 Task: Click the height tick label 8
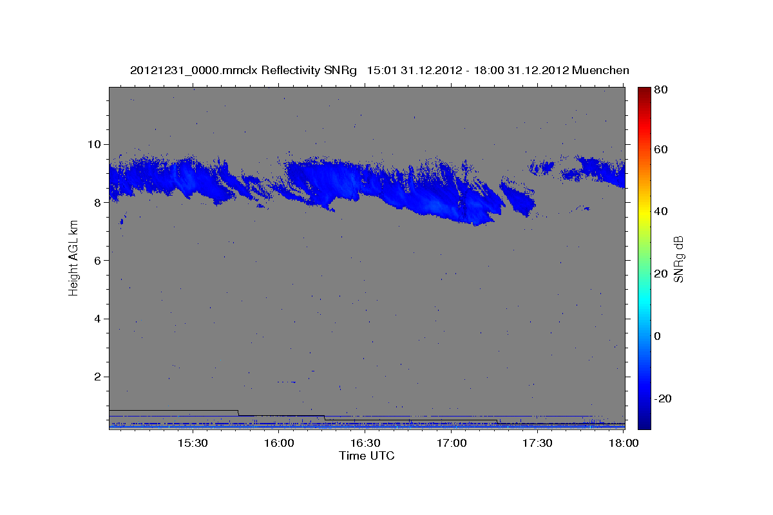pyautogui.click(x=99, y=202)
